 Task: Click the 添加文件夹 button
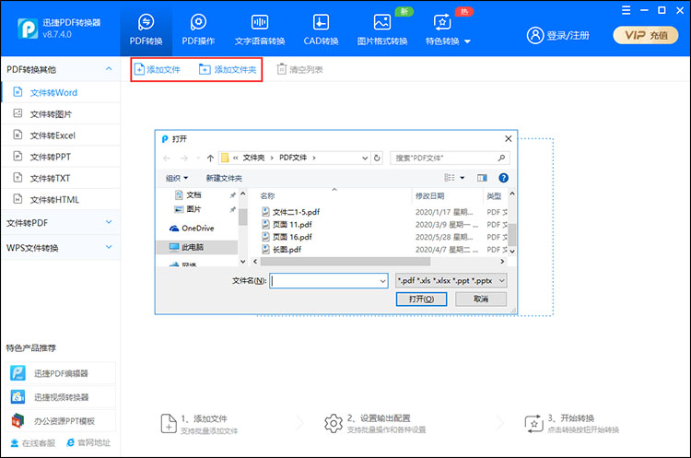tap(228, 69)
